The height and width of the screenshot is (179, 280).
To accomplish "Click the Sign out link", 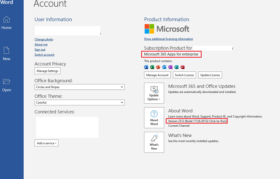I will coord(40,50).
